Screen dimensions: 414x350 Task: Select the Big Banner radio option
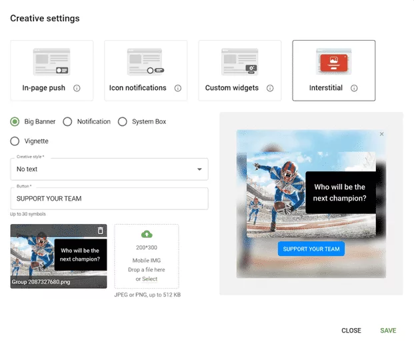pos(15,121)
